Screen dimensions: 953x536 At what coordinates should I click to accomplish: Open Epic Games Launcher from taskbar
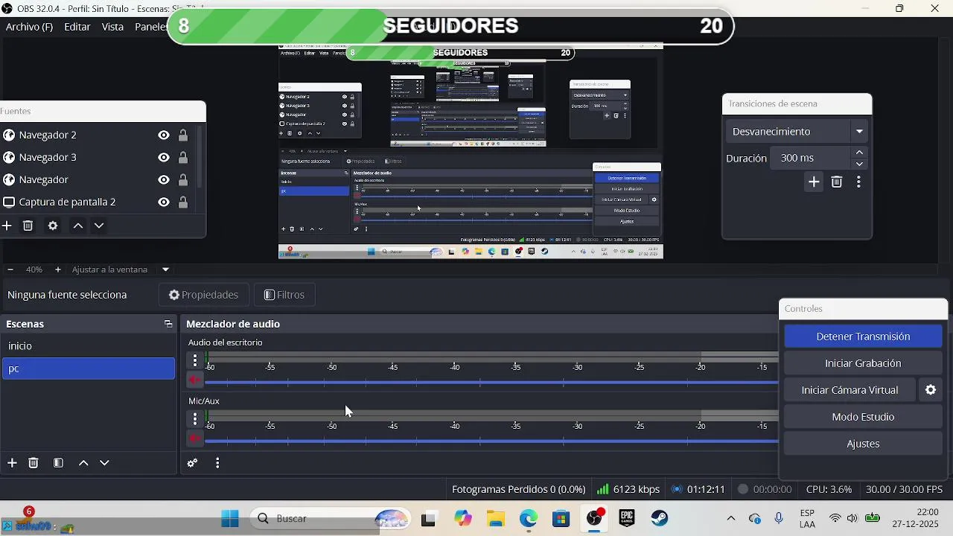pyautogui.click(x=626, y=518)
